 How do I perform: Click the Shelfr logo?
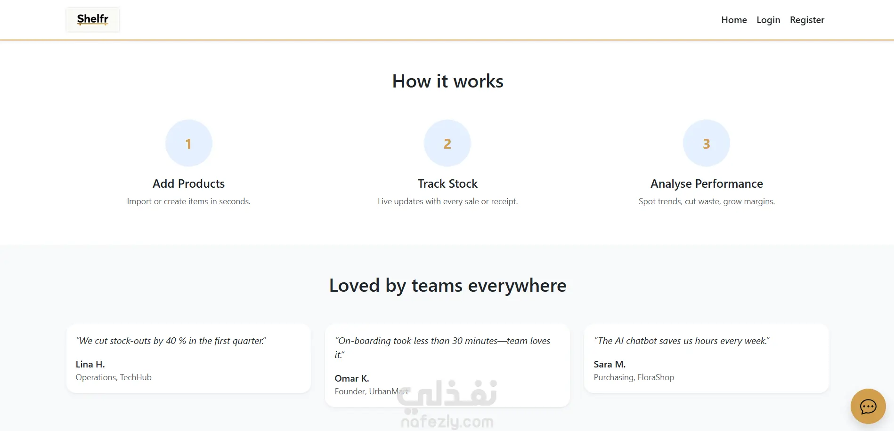pyautogui.click(x=93, y=19)
